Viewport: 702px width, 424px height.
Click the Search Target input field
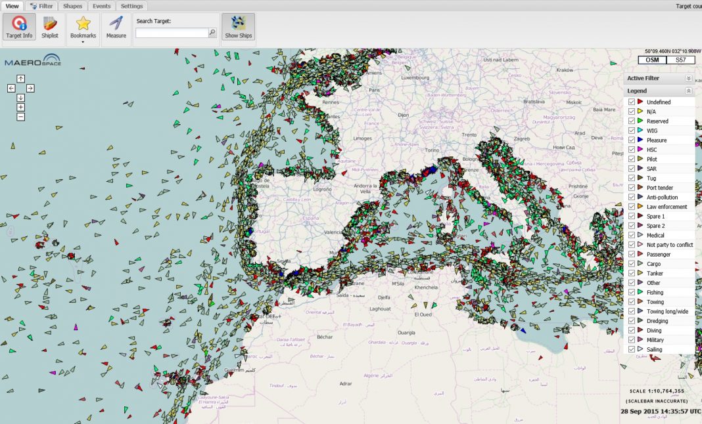click(x=172, y=33)
